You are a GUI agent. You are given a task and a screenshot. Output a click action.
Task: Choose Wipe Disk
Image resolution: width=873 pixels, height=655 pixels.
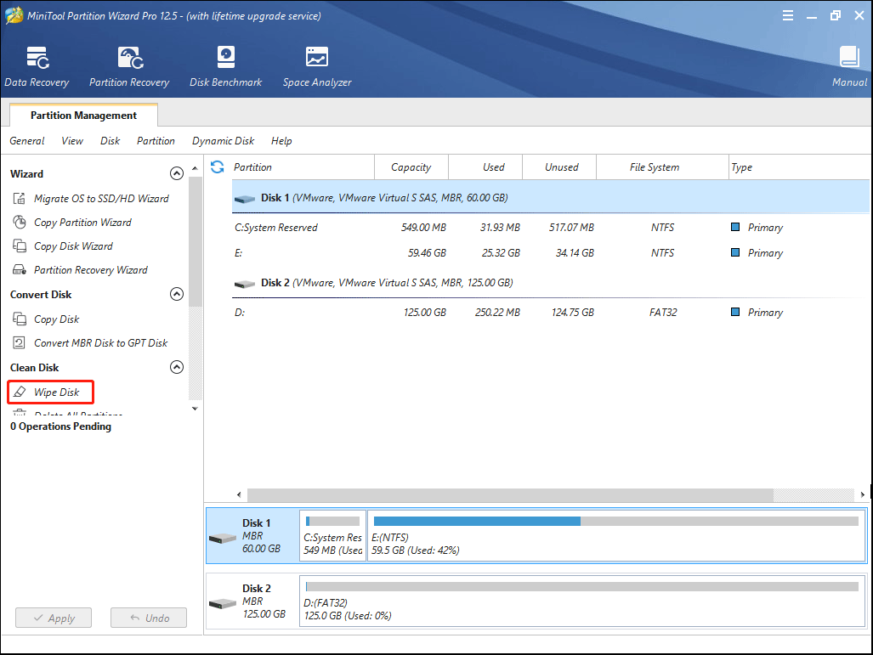56,392
